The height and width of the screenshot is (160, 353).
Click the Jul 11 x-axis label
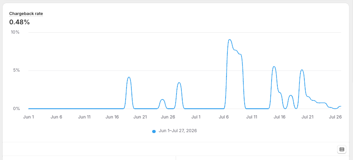(x=252, y=117)
